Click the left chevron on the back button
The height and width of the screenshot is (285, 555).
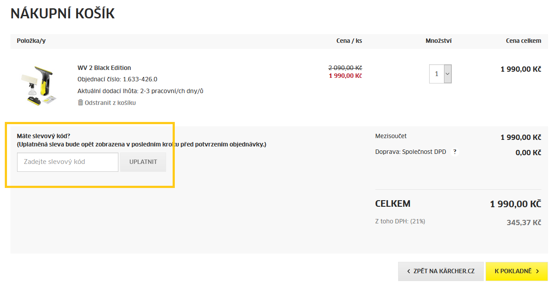tap(409, 271)
